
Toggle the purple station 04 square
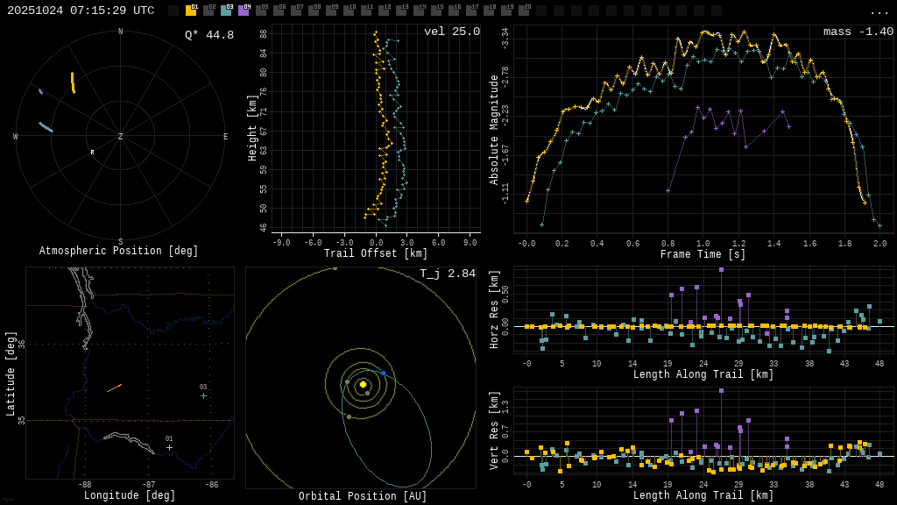tap(244, 11)
